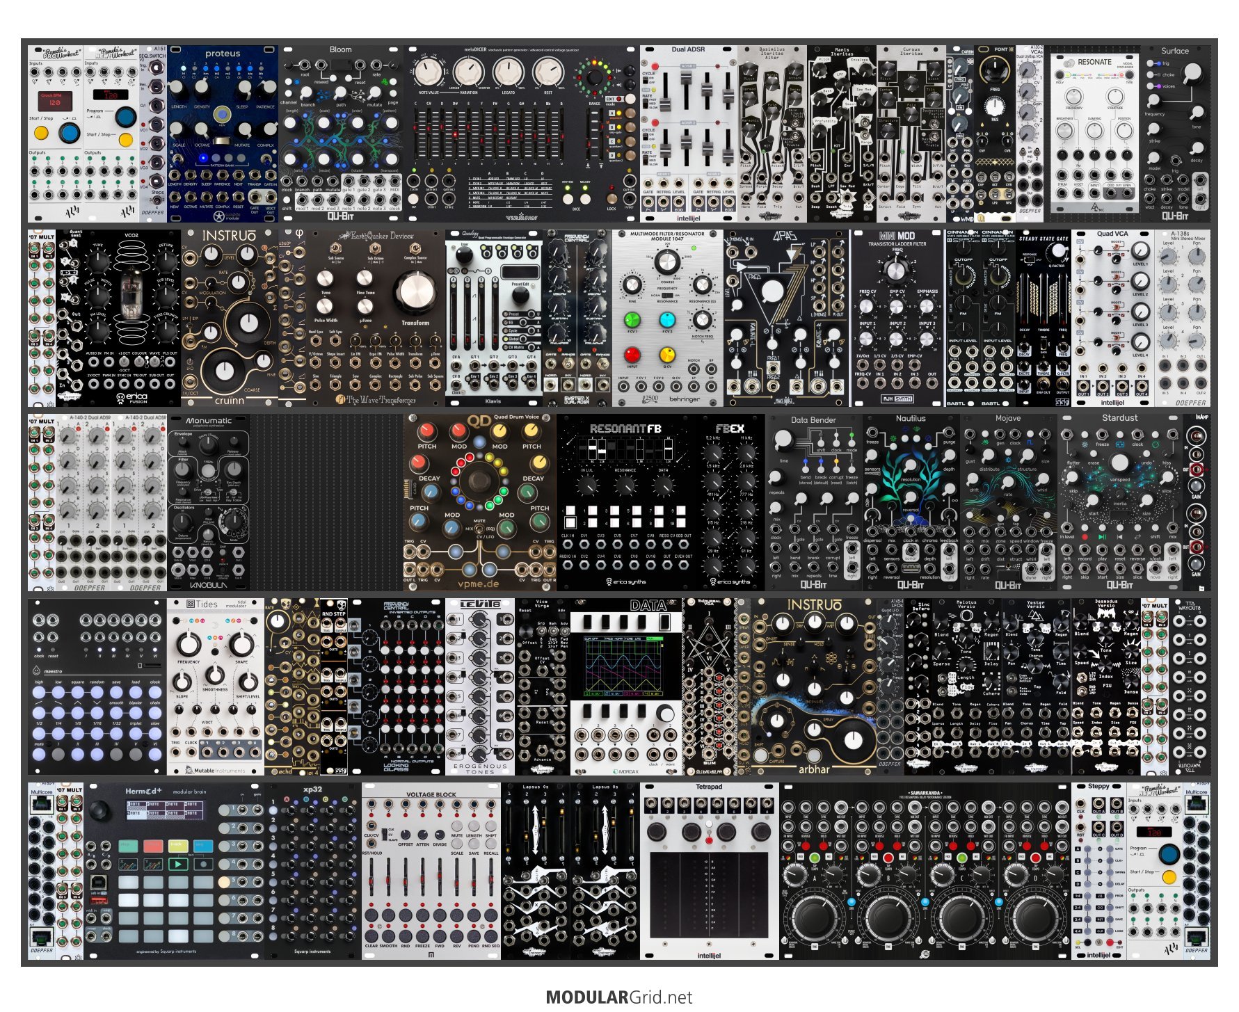
Task: Click the green F CV 1 knob on Behringer 1047
Action: [632, 320]
